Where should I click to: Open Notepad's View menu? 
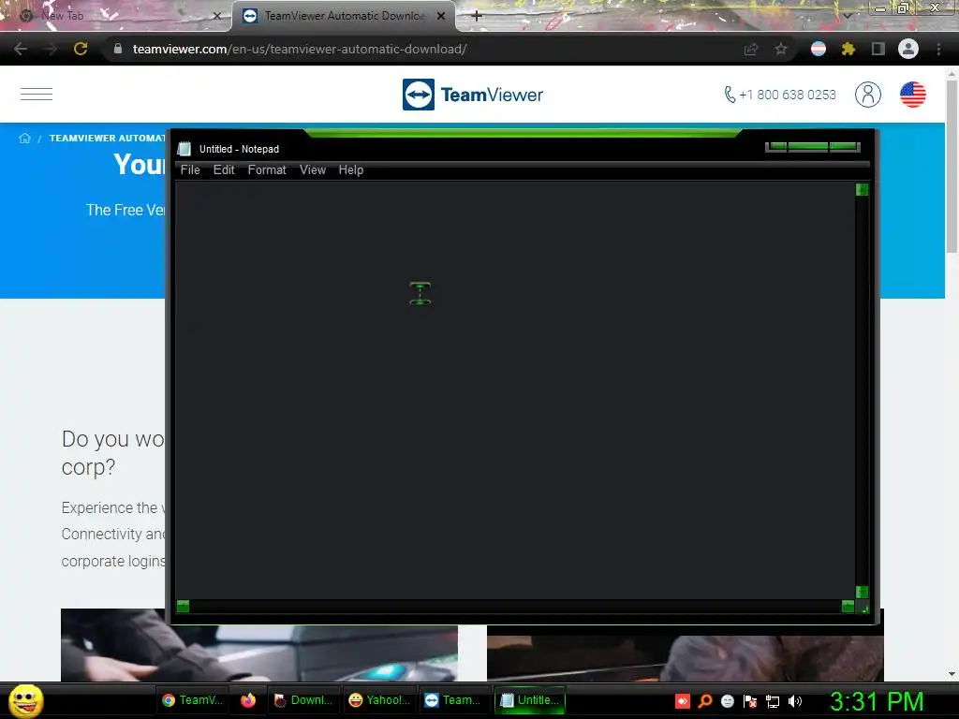click(x=313, y=170)
